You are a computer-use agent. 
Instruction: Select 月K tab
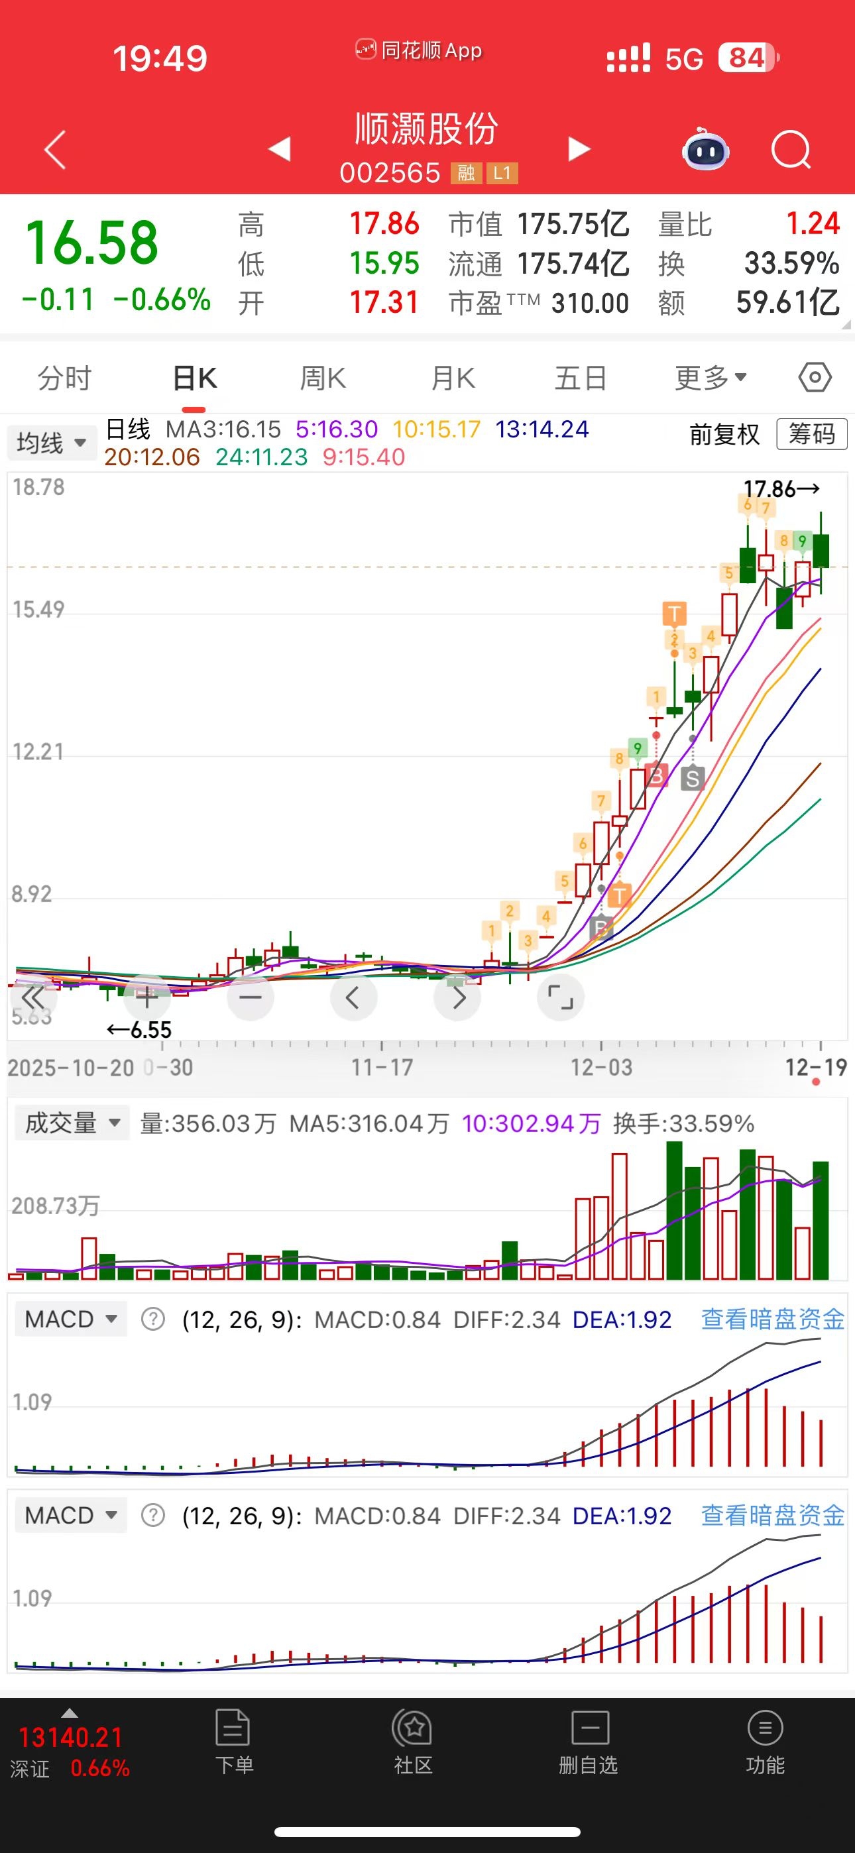pyautogui.click(x=453, y=378)
